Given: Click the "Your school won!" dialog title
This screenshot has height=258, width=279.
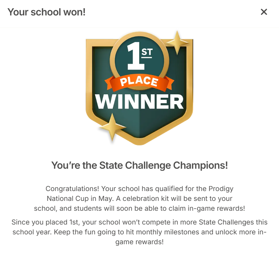Looking at the screenshot, I should (46, 12).
